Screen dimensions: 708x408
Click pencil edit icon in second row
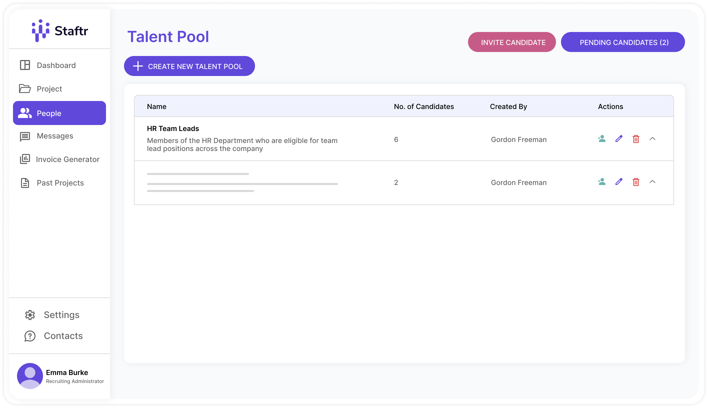coord(619,182)
